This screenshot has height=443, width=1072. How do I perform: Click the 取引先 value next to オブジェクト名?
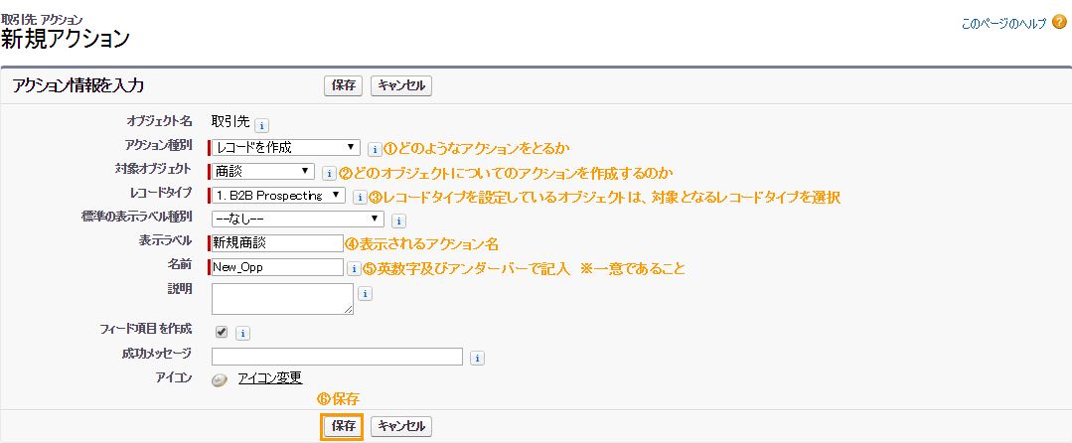pyautogui.click(x=230, y=124)
